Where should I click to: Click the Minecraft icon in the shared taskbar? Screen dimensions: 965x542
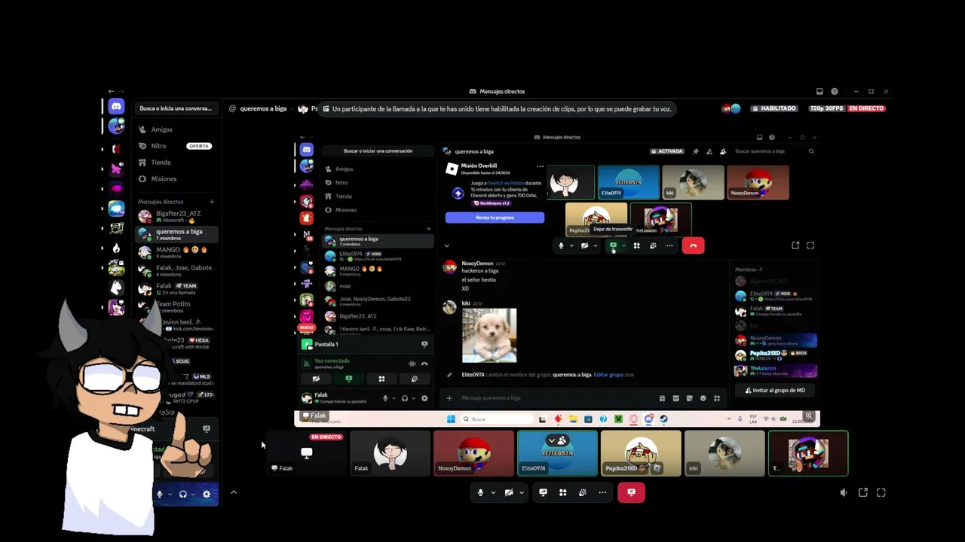click(x=618, y=419)
